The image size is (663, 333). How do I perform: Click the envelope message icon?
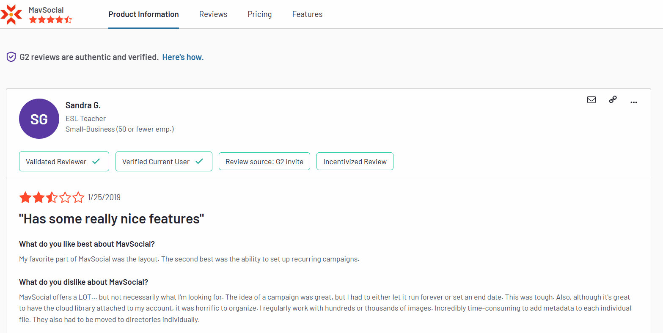tap(591, 100)
